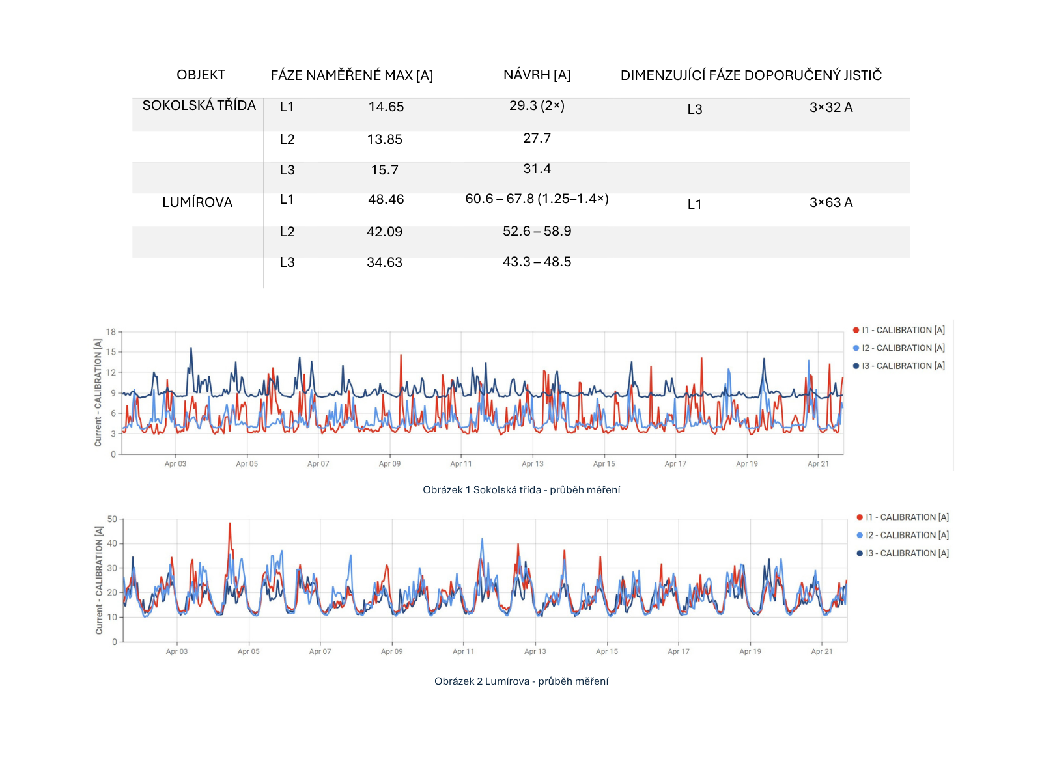1042x781 pixels.
Task: Toggle dark blue I3 legend in Sokolská chart
Action: click(x=899, y=366)
